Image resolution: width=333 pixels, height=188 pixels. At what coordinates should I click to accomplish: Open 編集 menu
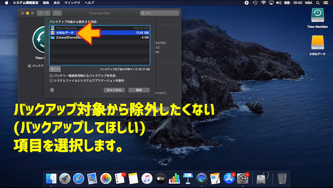pos(46,3)
